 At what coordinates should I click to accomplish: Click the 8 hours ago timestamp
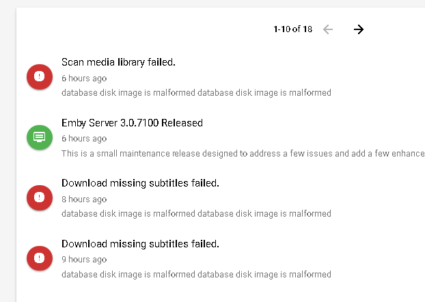pyautogui.click(x=84, y=200)
